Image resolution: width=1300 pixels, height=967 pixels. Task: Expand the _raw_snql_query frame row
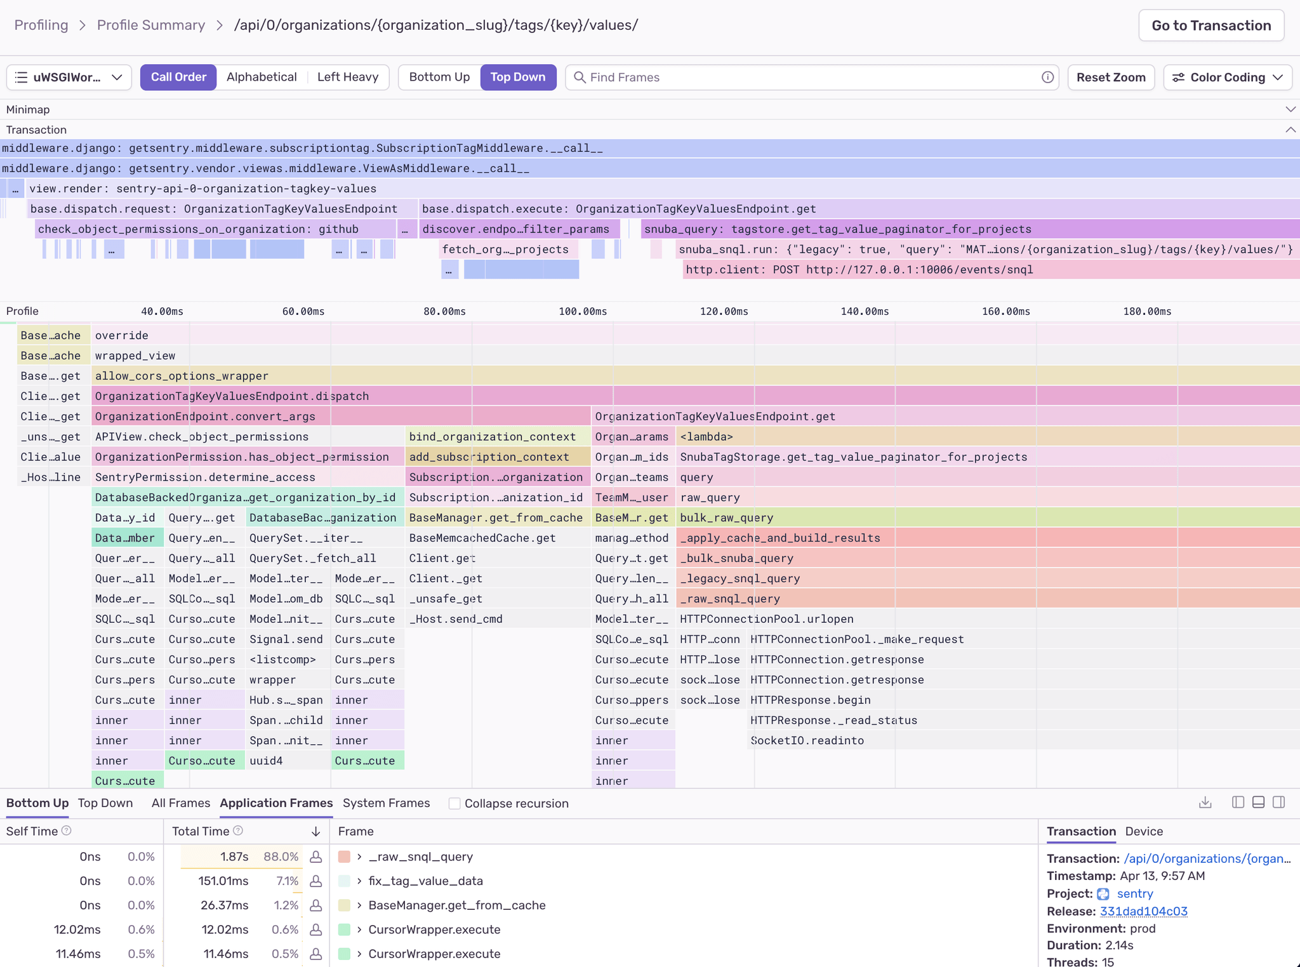359,856
